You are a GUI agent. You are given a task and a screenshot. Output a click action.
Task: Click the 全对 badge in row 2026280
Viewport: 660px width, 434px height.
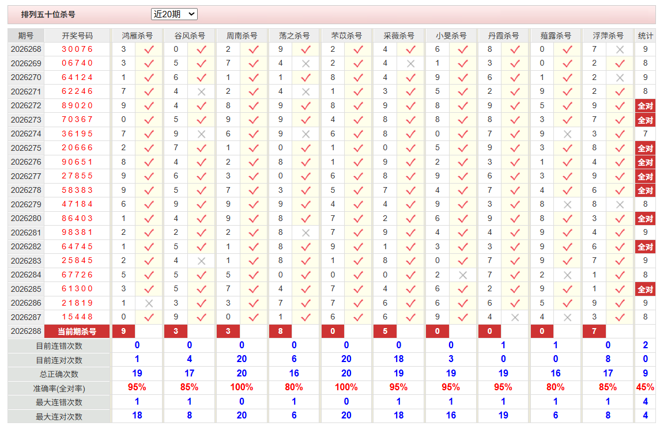(x=645, y=219)
